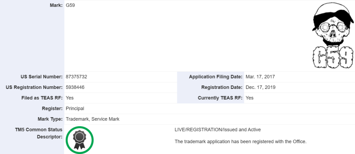355x154 pixels.
Task: Select the registration number 5938446
Action: (75, 87)
